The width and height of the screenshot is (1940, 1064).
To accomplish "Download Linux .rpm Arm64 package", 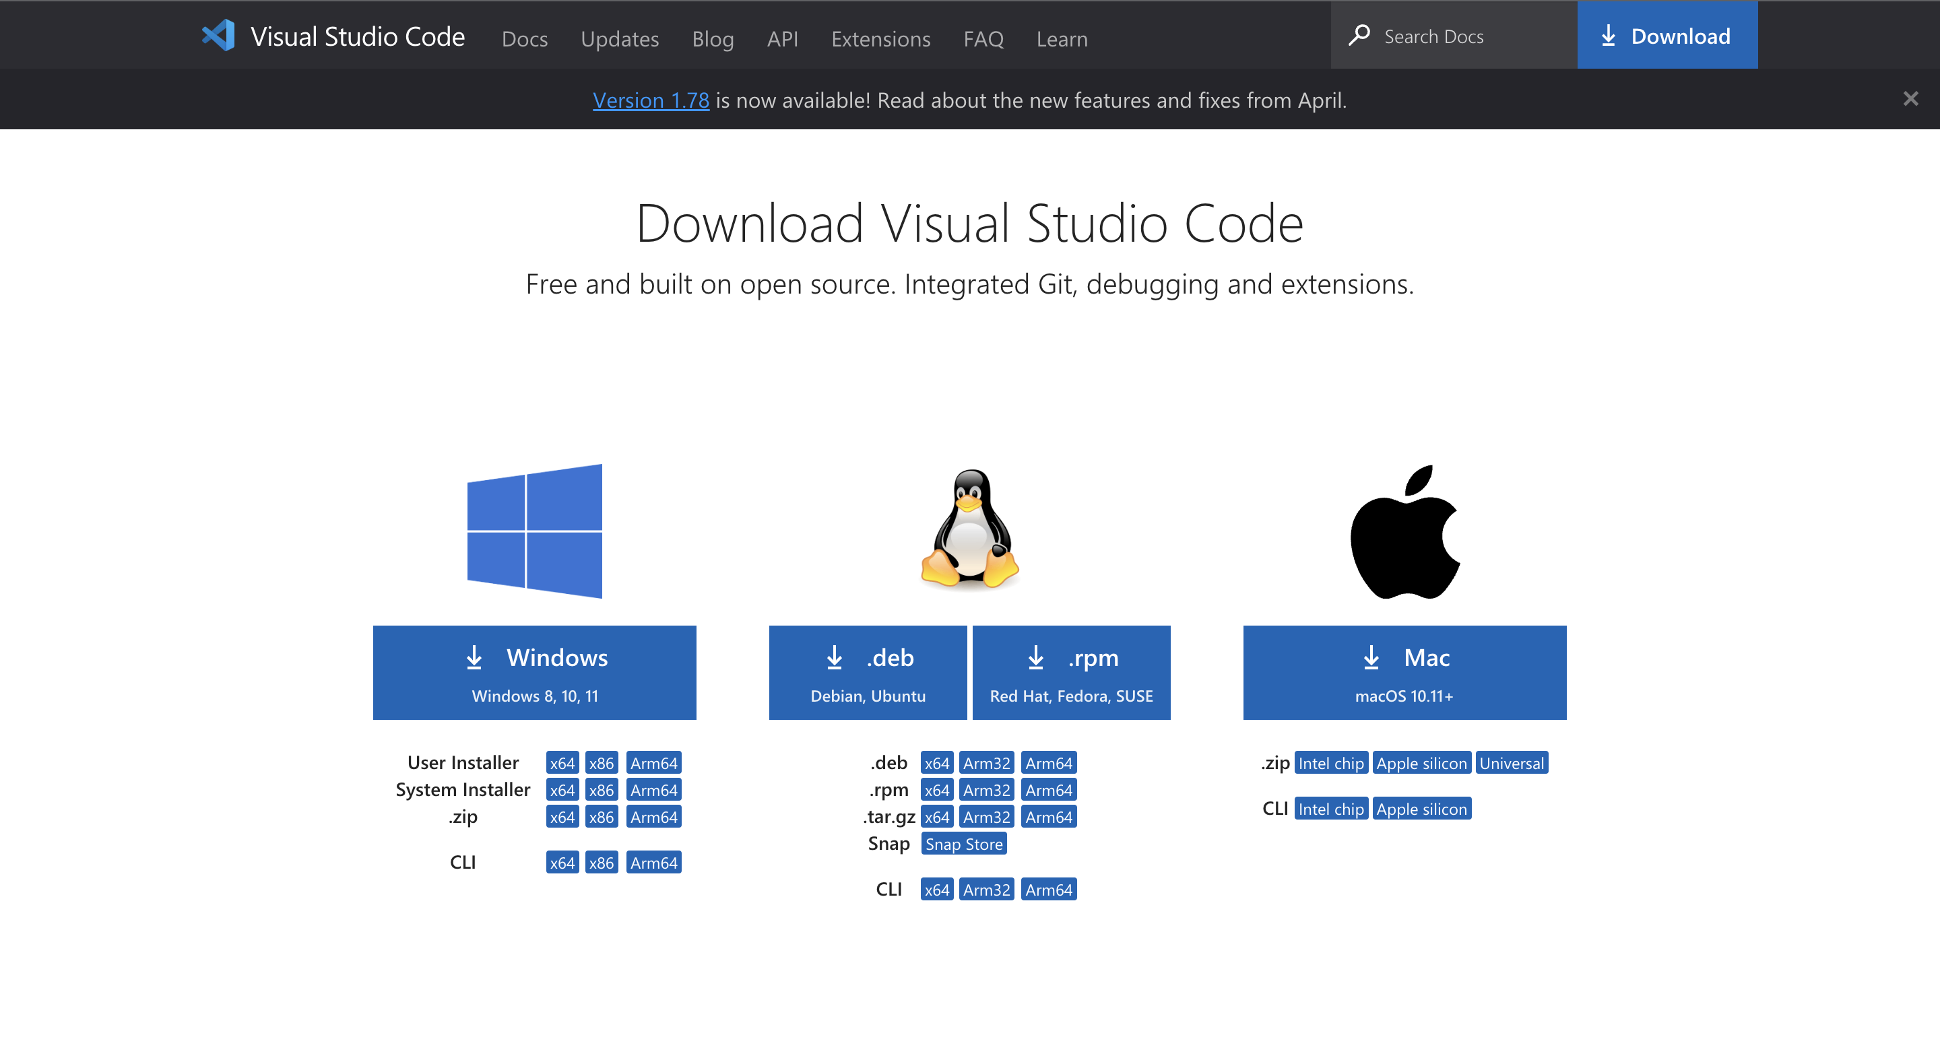I will [1049, 790].
